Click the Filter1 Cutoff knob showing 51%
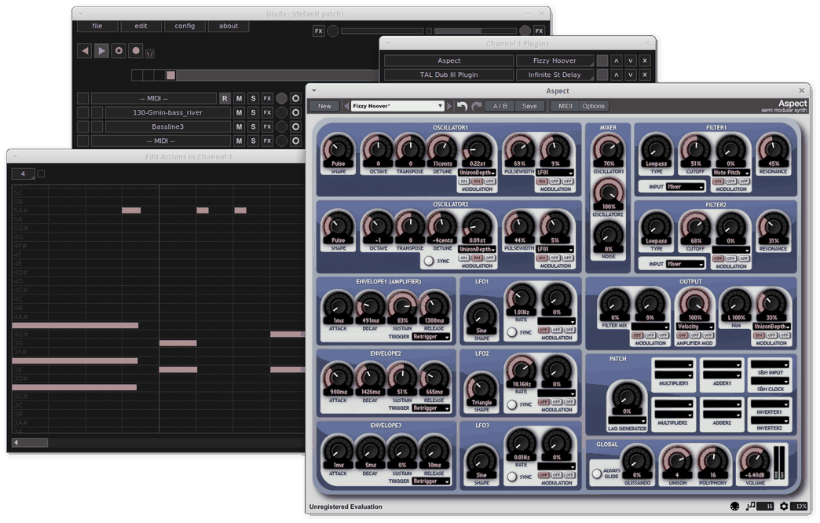 696,150
